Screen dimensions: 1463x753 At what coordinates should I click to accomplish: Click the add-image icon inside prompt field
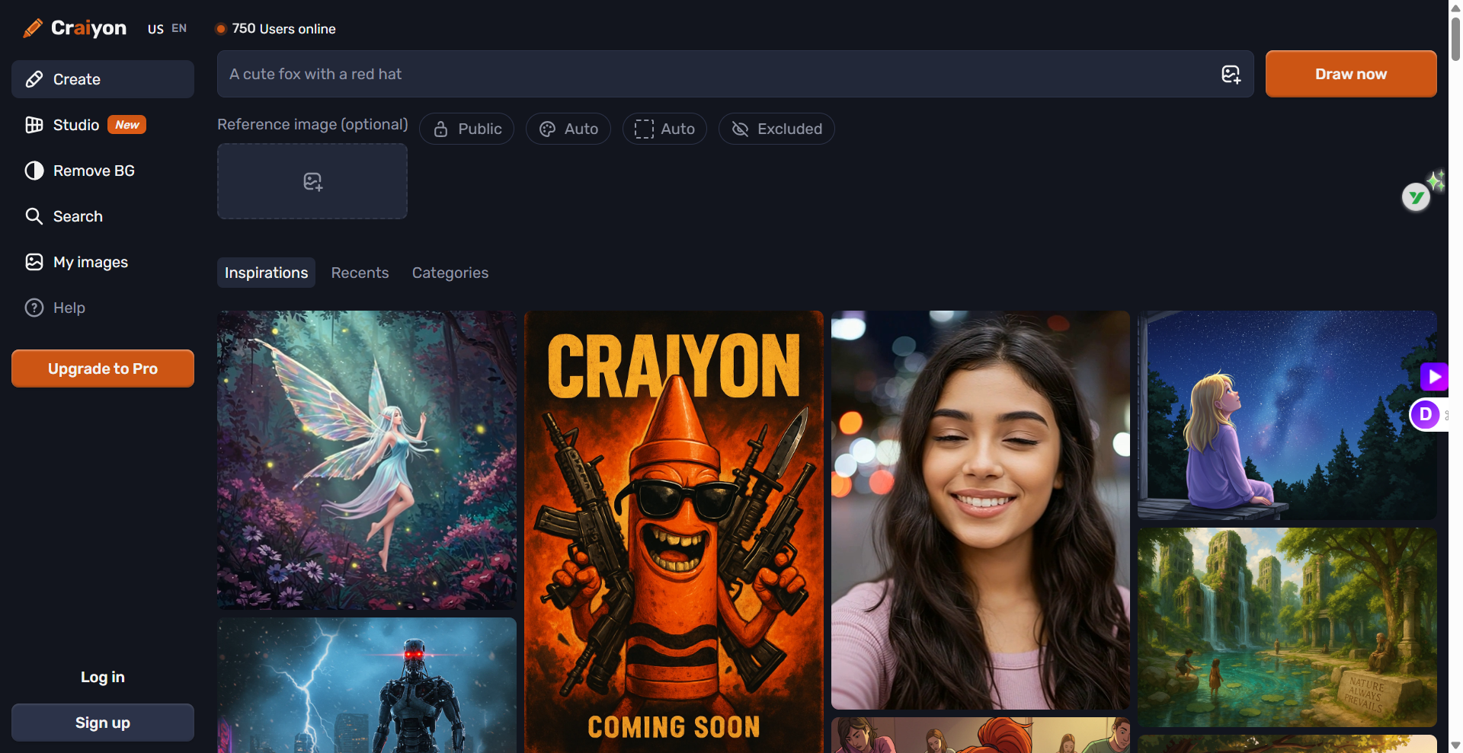coord(1231,74)
